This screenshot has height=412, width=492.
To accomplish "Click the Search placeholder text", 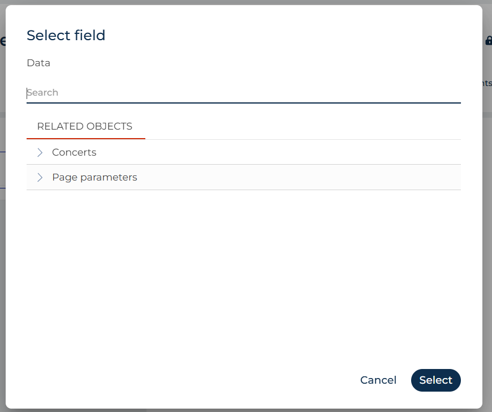I will point(42,93).
